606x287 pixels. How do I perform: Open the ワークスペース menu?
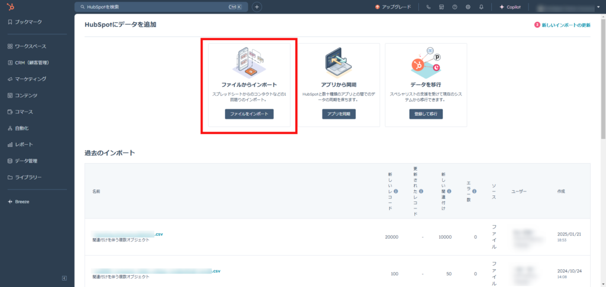coord(27,46)
